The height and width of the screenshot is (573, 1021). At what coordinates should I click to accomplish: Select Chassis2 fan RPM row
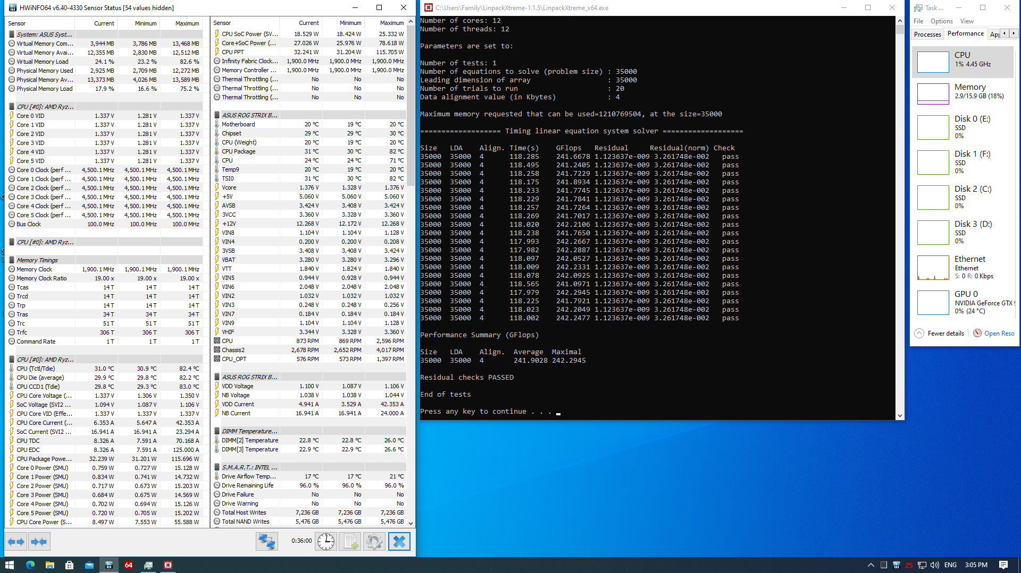(x=309, y=350)
